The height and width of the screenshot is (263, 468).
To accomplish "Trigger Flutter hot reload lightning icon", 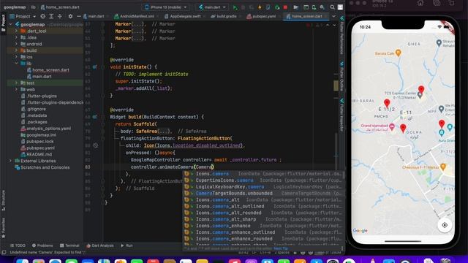I will [260, 7].
